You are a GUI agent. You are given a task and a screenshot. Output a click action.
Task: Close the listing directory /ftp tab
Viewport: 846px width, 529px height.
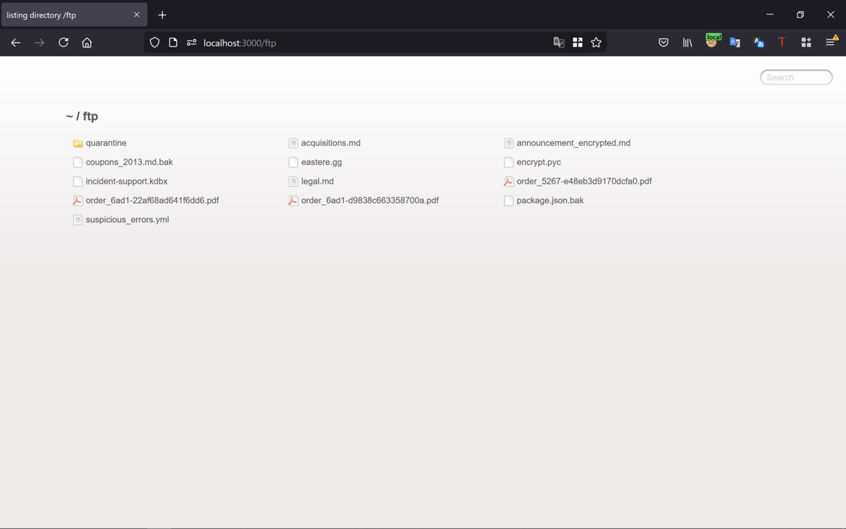coord(137,15)
